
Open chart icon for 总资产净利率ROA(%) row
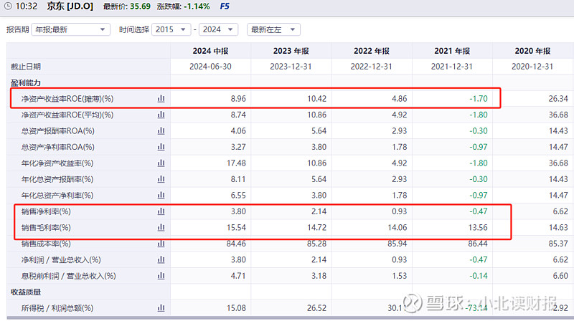point(161,147)
